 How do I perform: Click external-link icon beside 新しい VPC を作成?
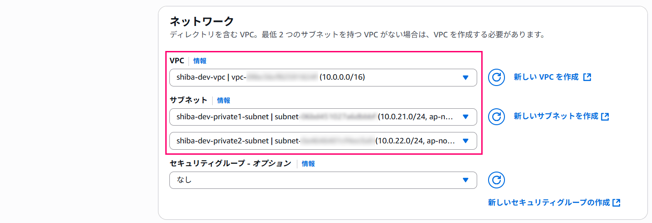tap(587, 77)
